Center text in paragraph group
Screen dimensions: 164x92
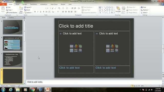pyautogui.click(x=66, y=12)
